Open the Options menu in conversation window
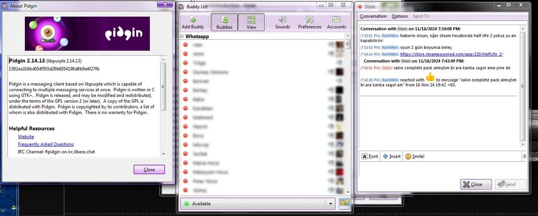This screenshot has width=538, height=216. 400,16
